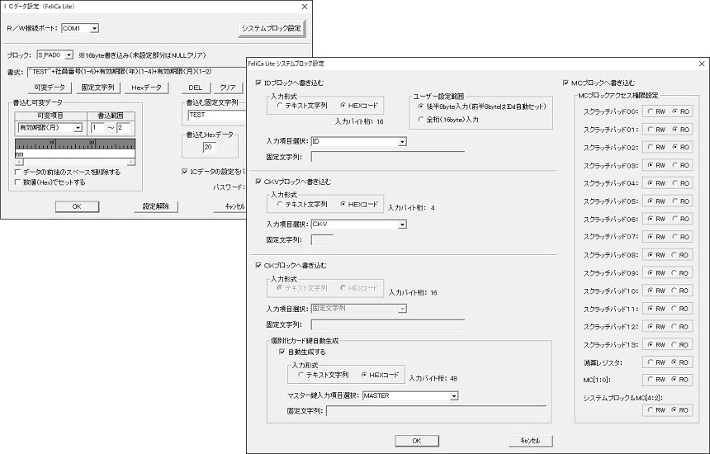The image size is (710, 454).
Task: Set スクラッチパッド04 to RW
Action: click(x=651, y=183)
